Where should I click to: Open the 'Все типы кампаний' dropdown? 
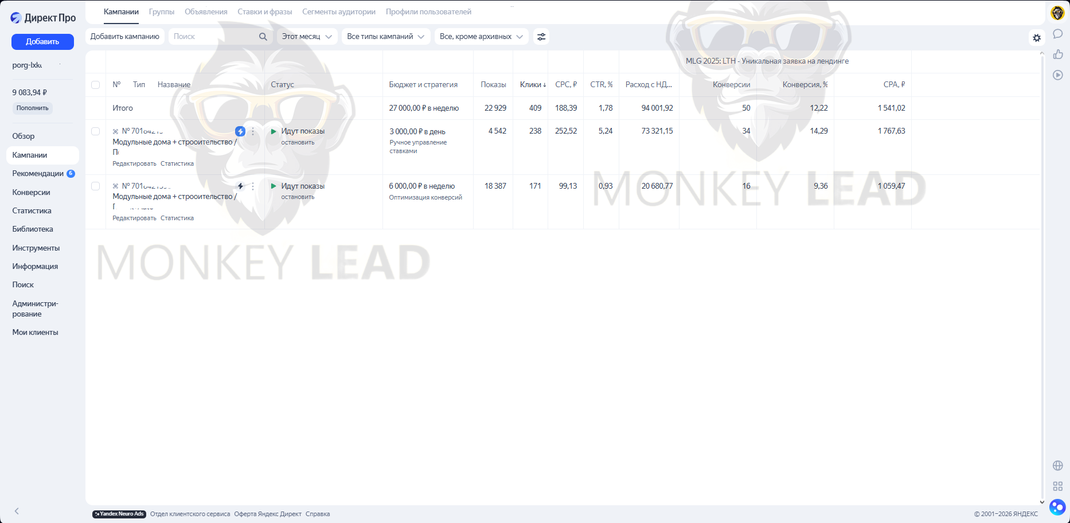click(385, 37)
